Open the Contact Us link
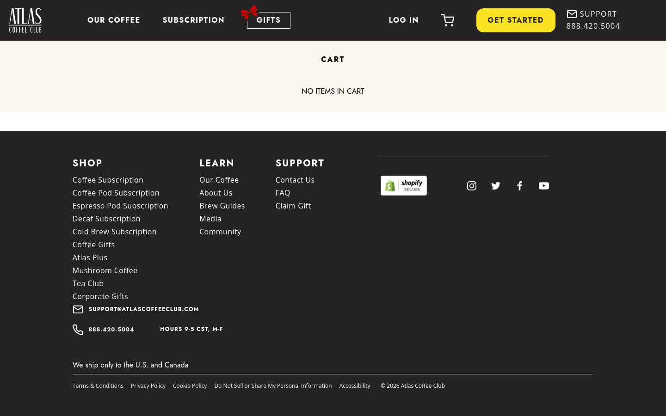Viewport: 666px width, 416px height. point(295,180)
